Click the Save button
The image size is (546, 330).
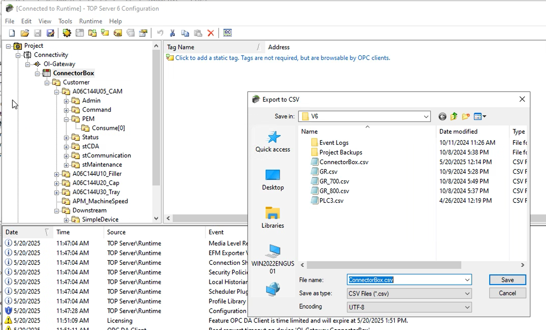(x=507, y=280)
